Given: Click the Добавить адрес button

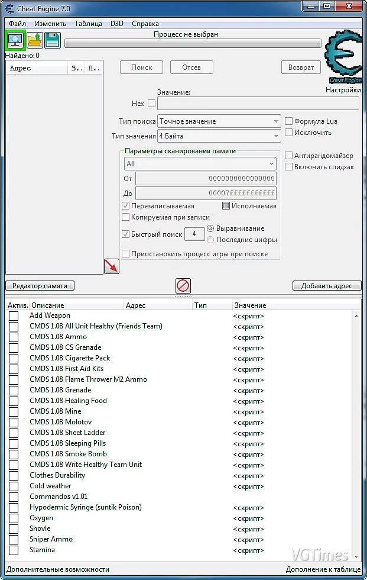Looking at the screenshot, I should point(327,285).
